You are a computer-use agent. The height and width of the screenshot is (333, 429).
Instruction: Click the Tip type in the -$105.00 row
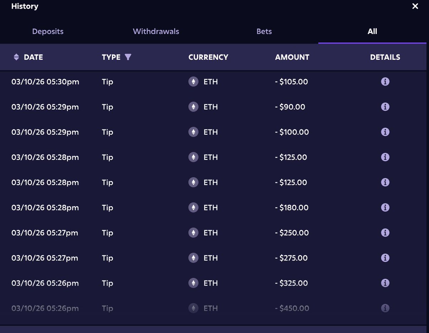point(107,82)
